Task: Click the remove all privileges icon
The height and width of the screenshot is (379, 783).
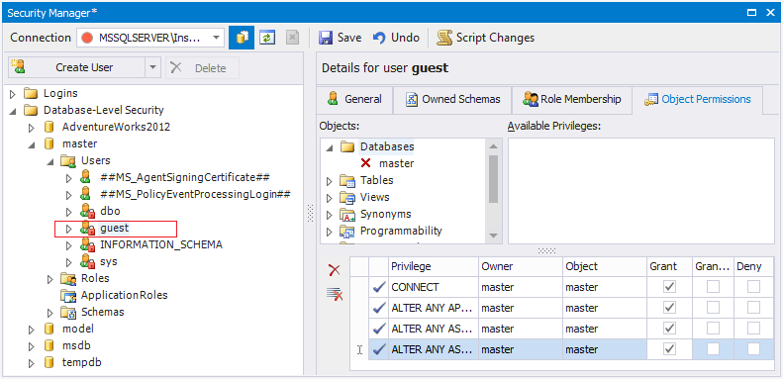Action: click(334, 294)
